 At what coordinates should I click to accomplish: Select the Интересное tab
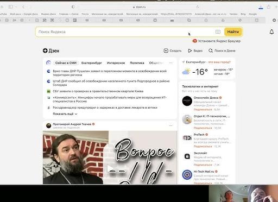point(116,63)
